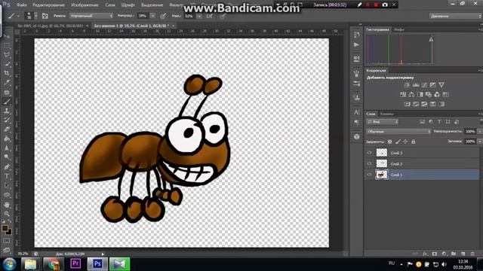Select the Healing Brush tool
Screen dimensions: 483x271
[7, 92]
